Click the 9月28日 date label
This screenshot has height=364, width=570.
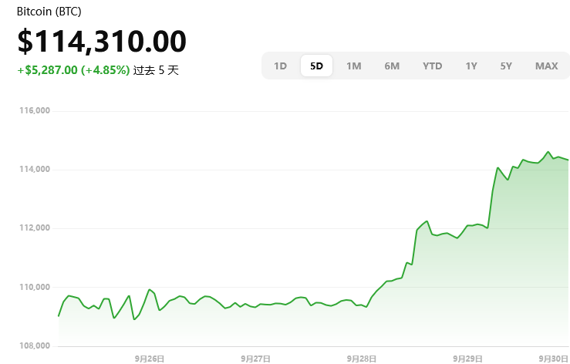[361, 359]
